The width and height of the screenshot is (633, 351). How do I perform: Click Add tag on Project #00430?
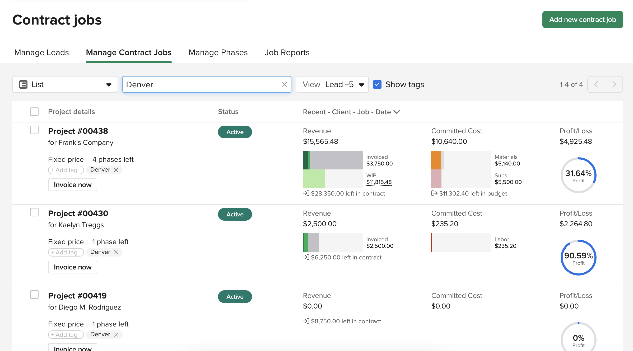click(66, 252)
